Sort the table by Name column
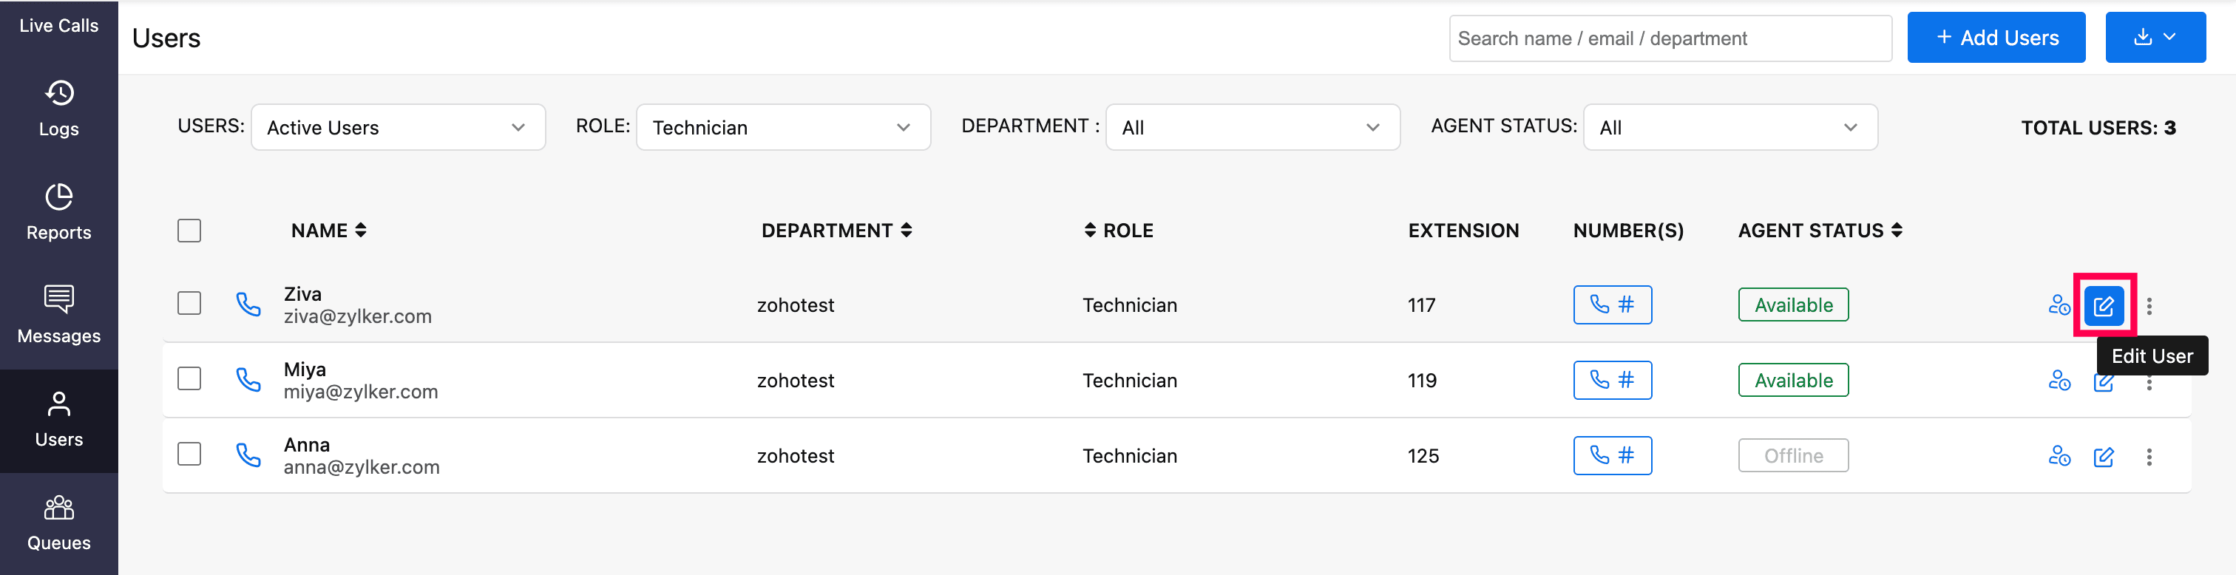The width and height of the screenshot is (2236, 575). 329,231
